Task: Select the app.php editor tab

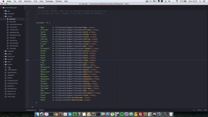Action: coord(41,7)
